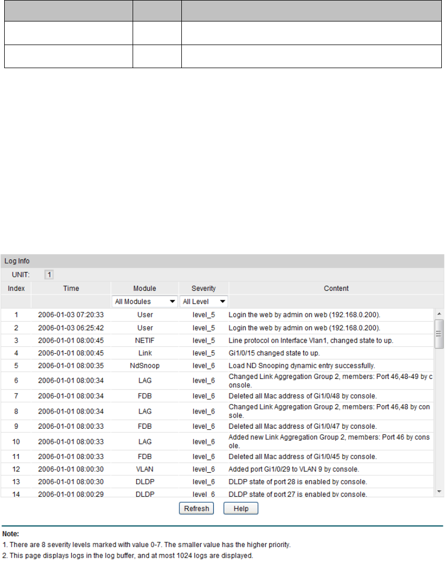Image resolution: width=446 pixels, height=566 pixels.
Task: Click the DLDP module cell in row 13
Action: pyautogui.click(x=145, y=482)
